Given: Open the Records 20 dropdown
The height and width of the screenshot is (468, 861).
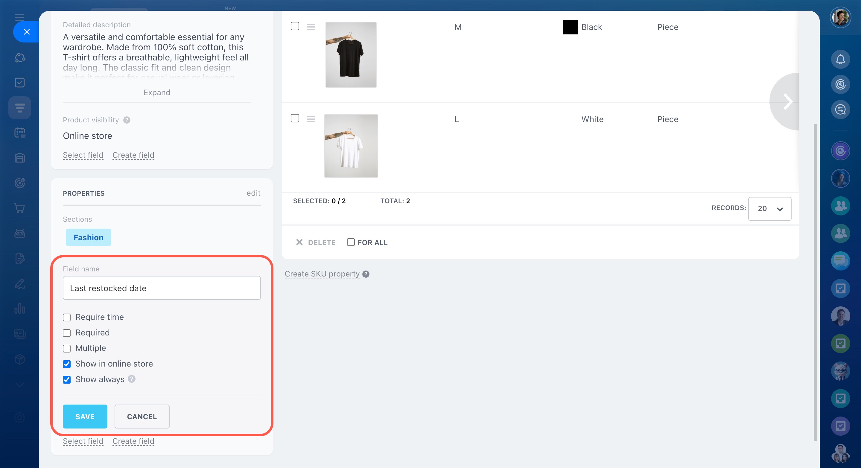Looking at the screenshot, I should [x=769, y=209].
